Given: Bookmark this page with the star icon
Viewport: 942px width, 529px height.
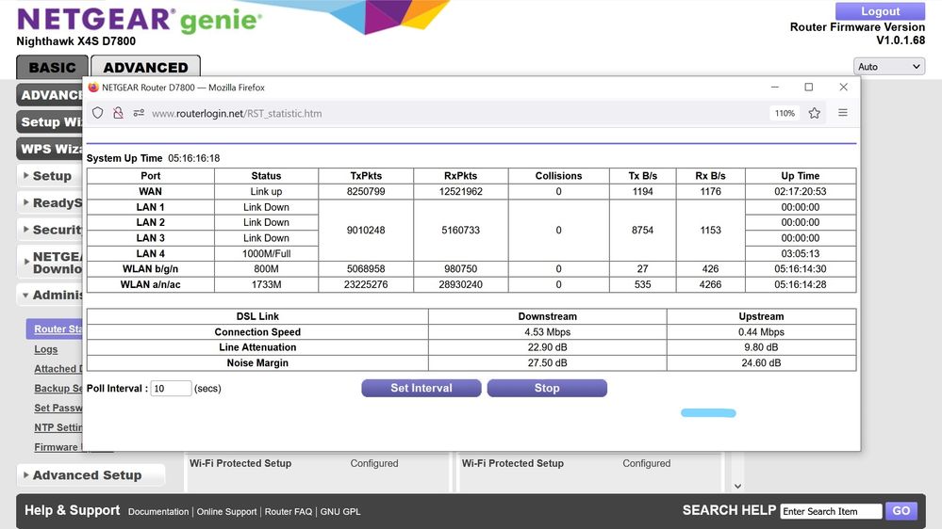Looking at the screenshot, I should pyautogui.click(x=815, y=113).
